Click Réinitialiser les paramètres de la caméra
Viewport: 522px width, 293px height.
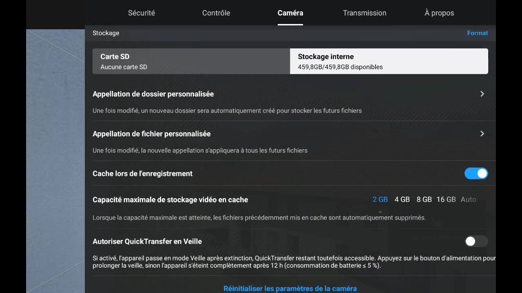(290, 289)
